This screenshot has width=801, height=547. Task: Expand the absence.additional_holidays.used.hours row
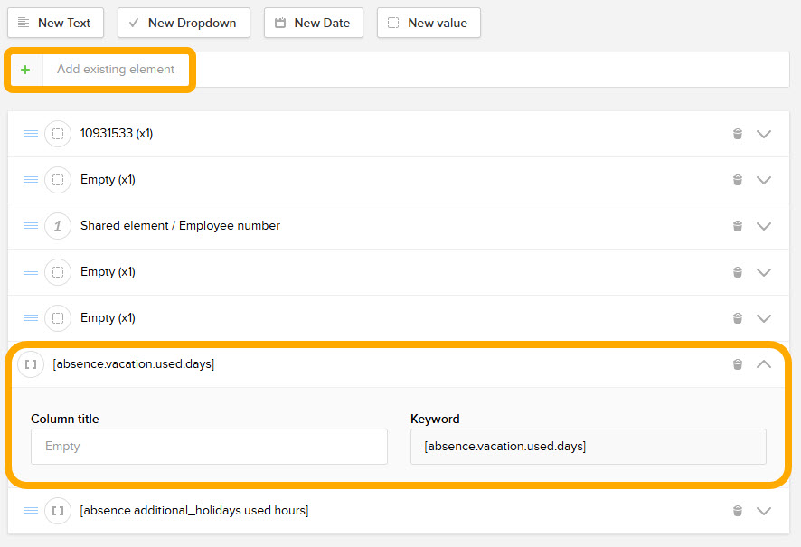coord(764,511)
